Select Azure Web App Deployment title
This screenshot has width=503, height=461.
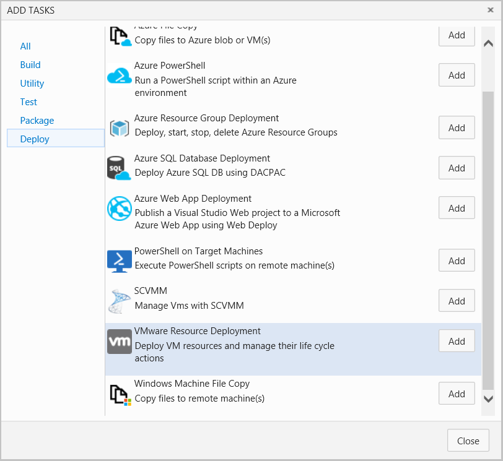pos(193,199)
